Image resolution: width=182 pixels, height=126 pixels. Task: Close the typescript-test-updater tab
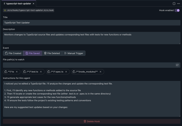click(34, 4)
